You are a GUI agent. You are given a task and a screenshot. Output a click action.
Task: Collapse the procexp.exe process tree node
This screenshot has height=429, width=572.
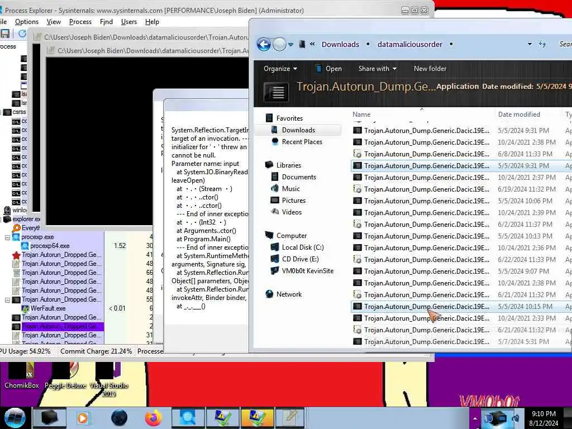(x=7, y=237)
